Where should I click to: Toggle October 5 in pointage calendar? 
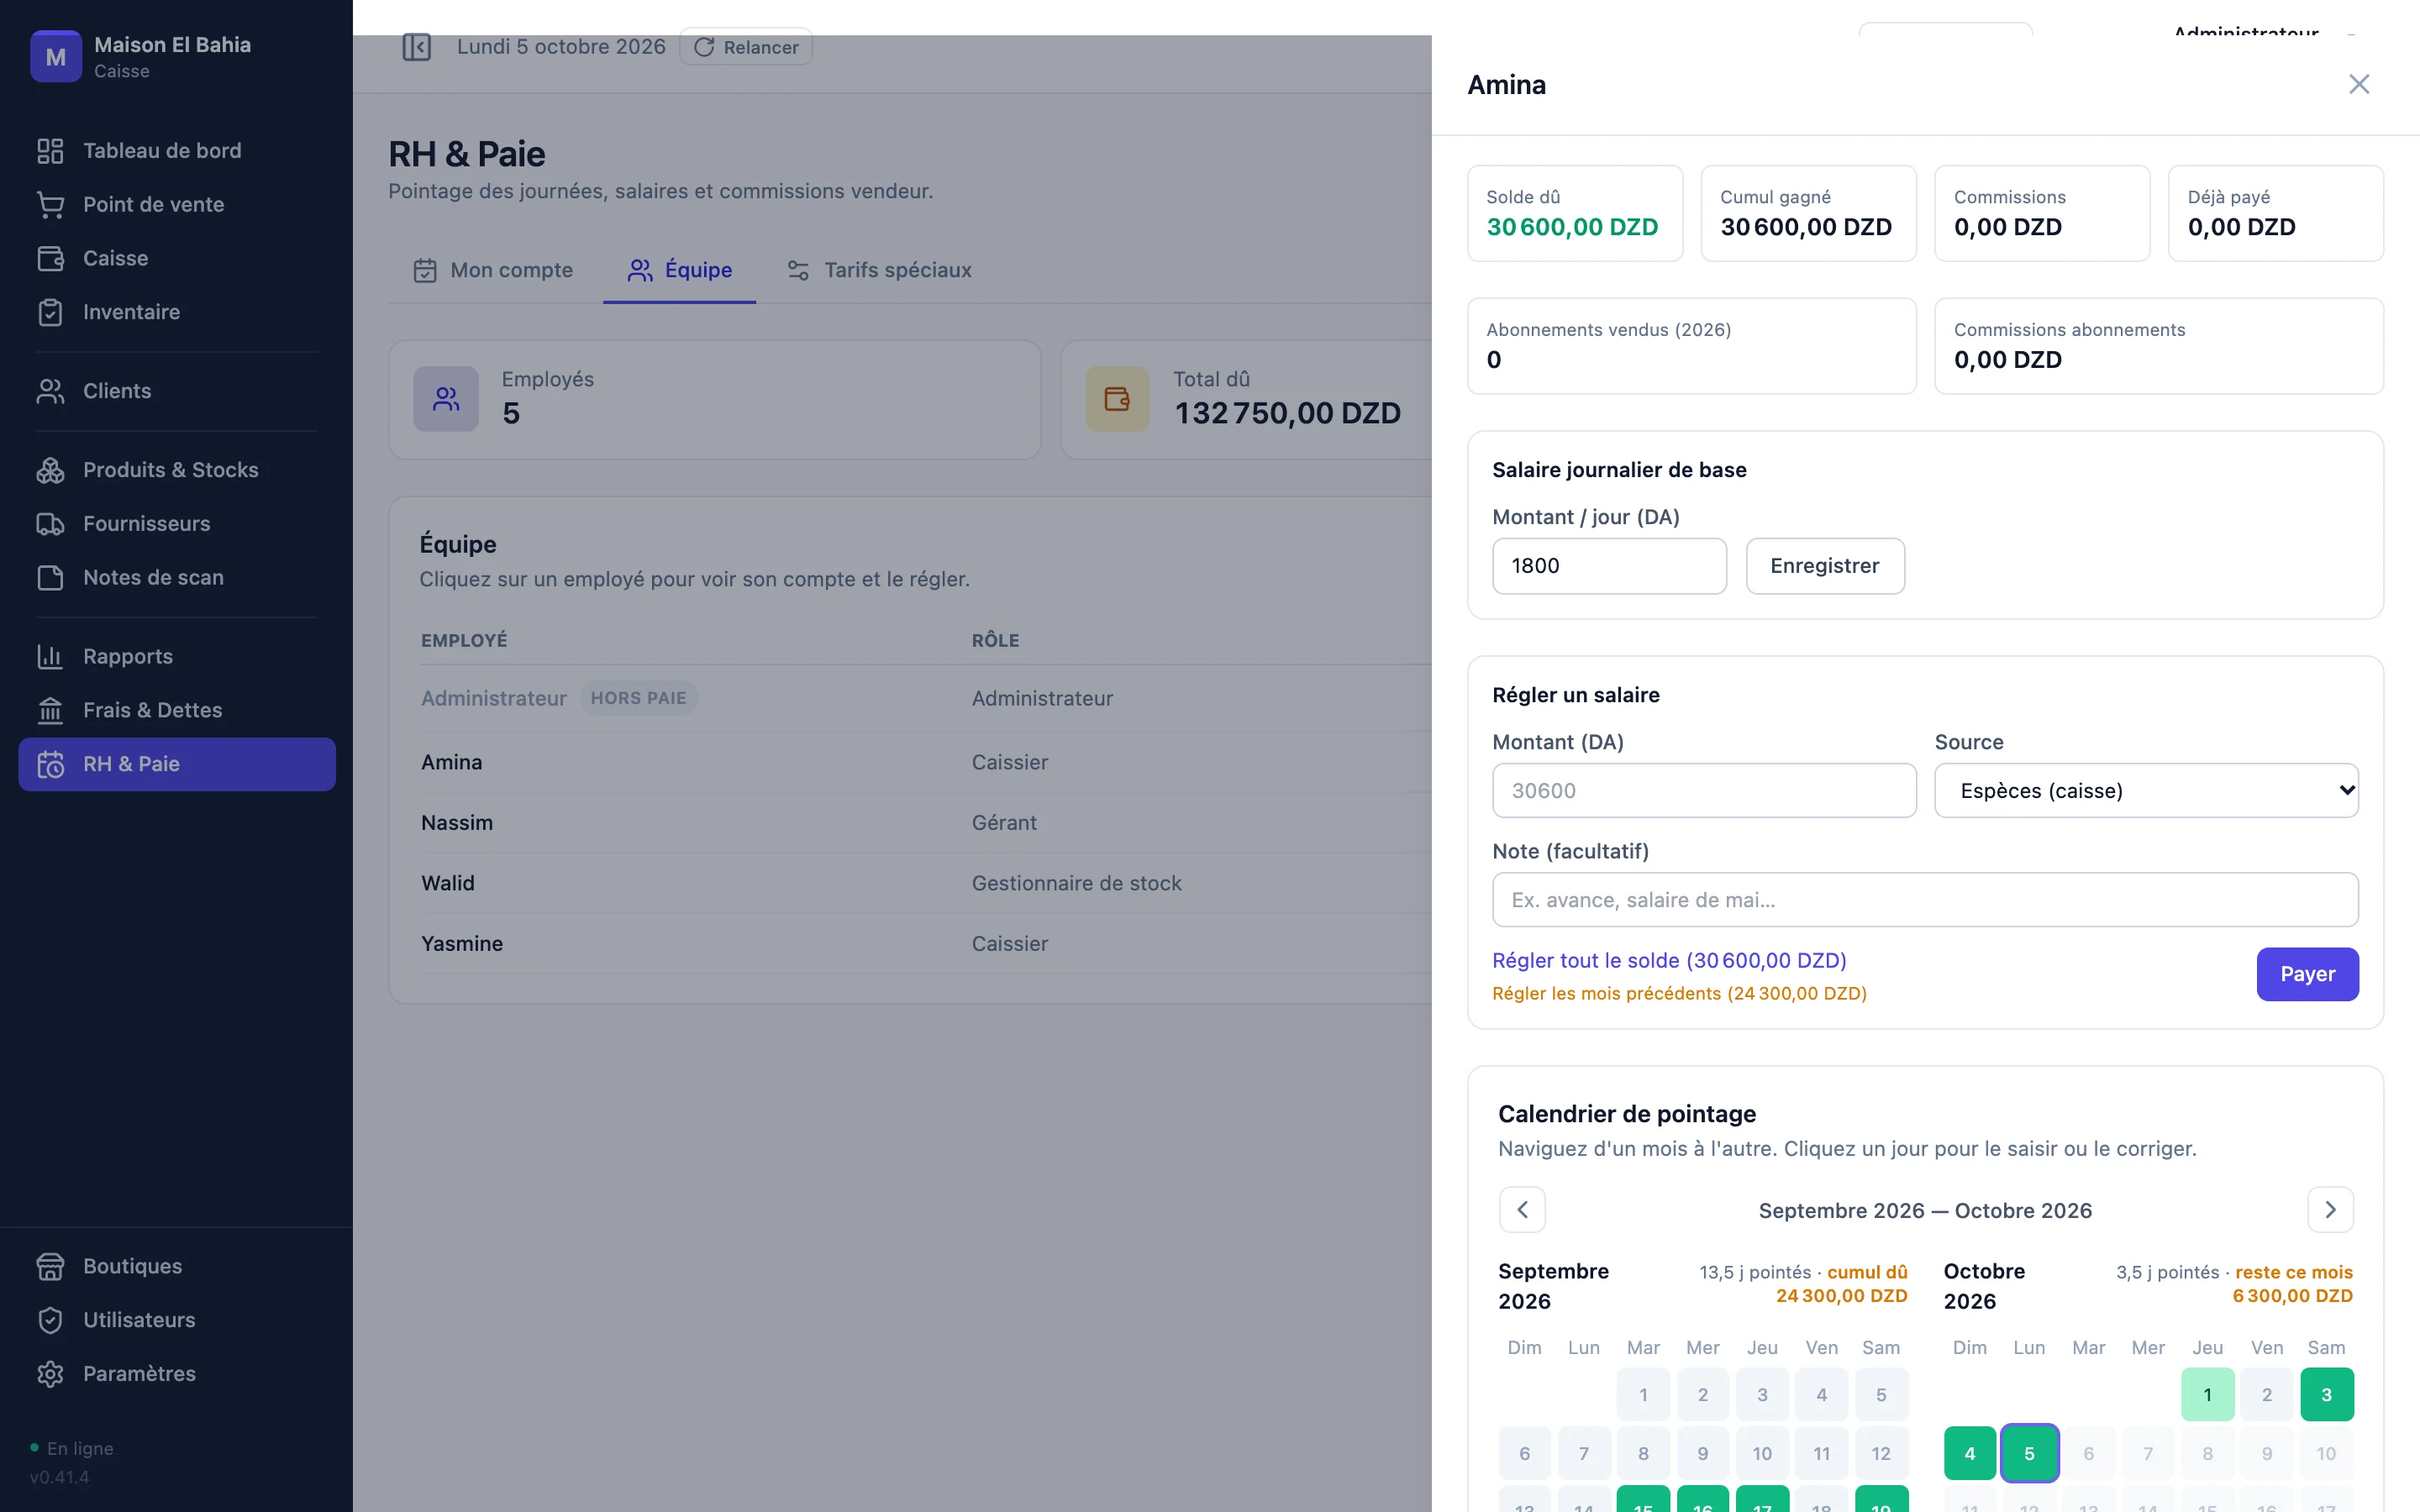[2029, 1454]
